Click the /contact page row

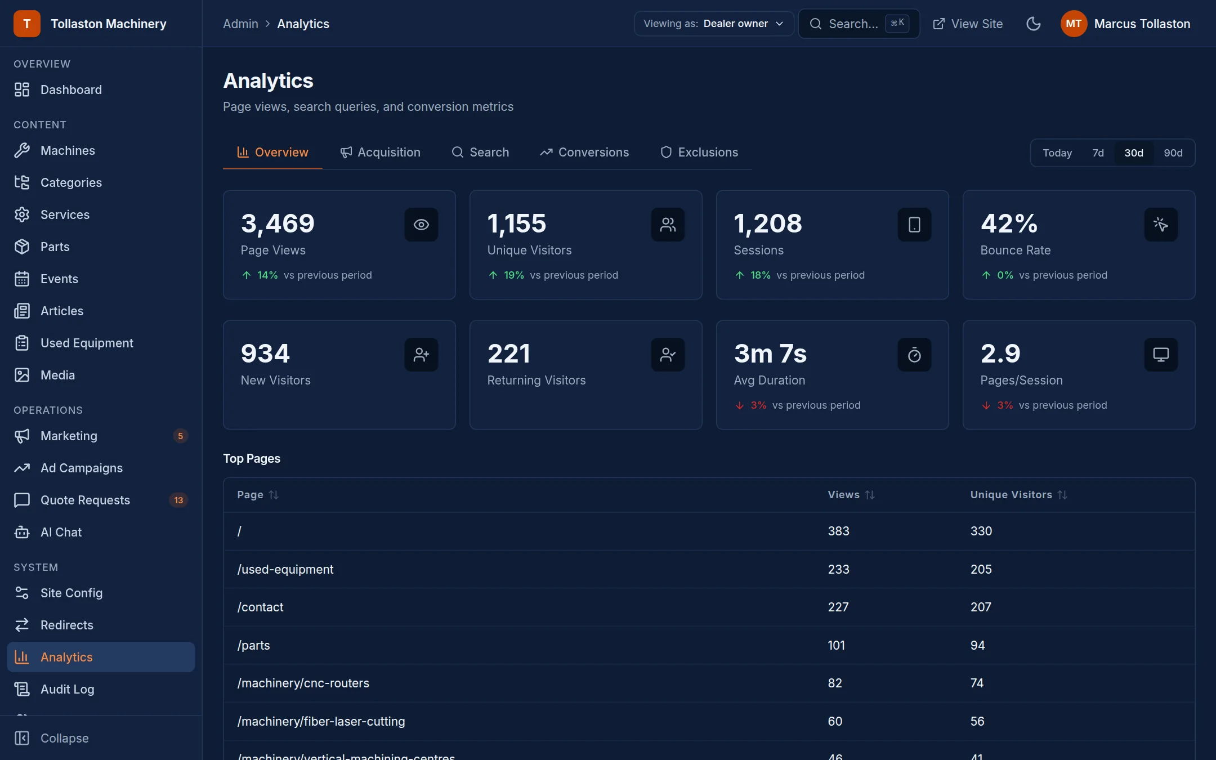point(709,607)
